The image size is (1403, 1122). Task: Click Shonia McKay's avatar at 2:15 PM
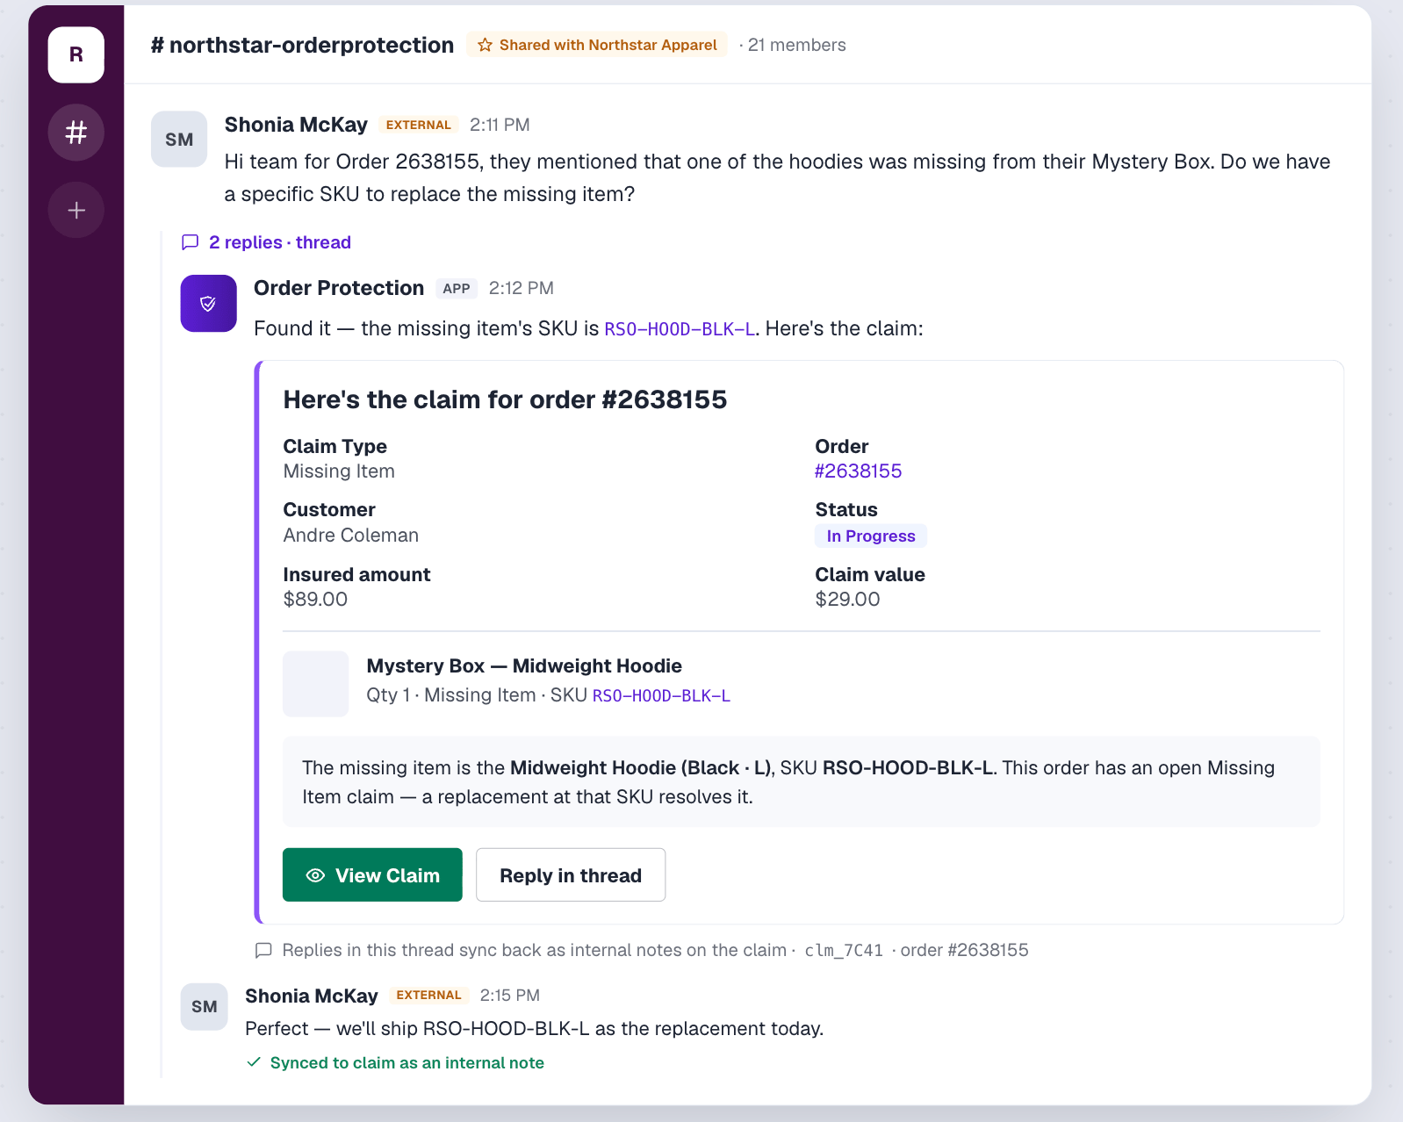[x=204, y=1006]
